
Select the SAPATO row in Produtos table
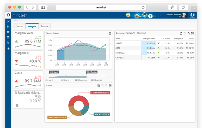pos(155,44)
